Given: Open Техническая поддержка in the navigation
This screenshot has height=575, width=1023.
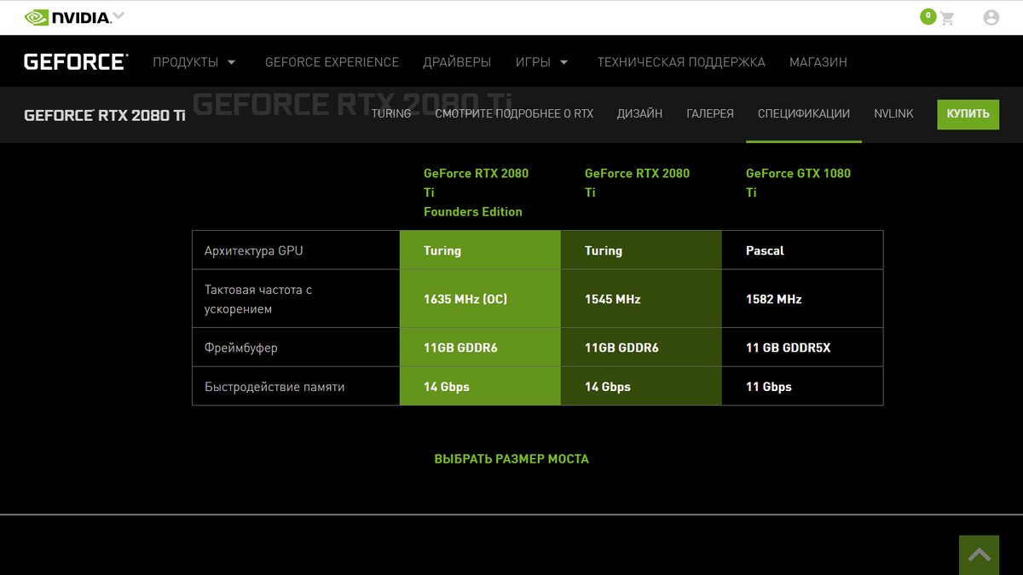Looking at the screenshot, I should coord(681,62).
